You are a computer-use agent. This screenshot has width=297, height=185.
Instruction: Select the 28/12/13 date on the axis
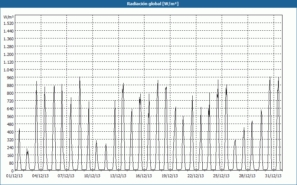248,176
